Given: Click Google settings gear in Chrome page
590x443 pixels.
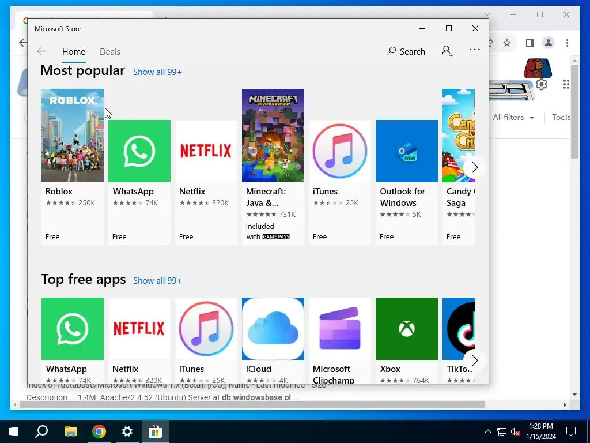Looking at the screenshot, I should point(542,84).
